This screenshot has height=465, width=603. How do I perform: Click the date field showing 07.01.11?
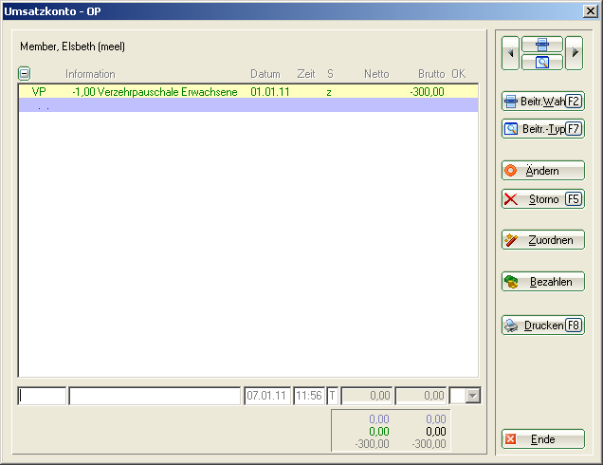pos(267,396)
